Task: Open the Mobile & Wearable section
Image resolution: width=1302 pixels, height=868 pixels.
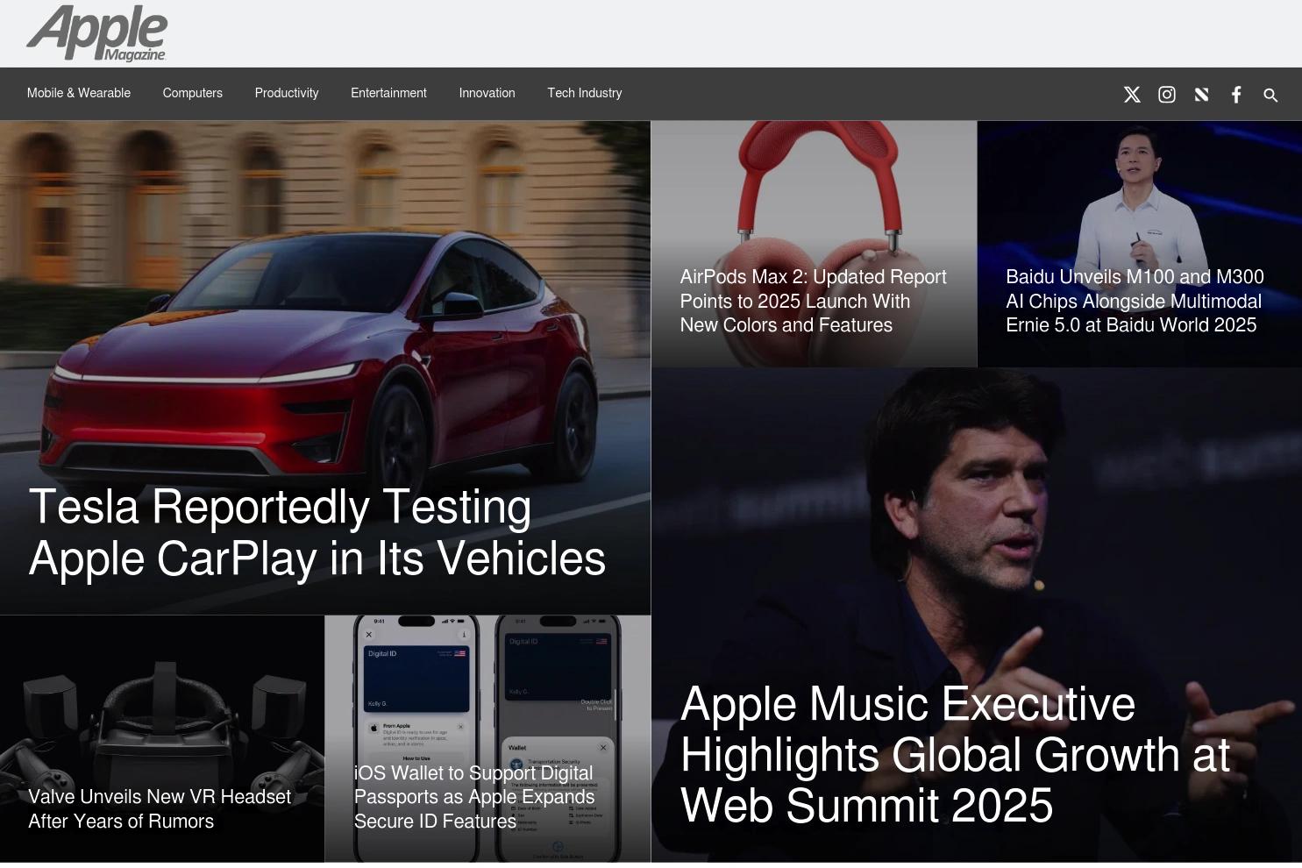Action: [78, 93]
